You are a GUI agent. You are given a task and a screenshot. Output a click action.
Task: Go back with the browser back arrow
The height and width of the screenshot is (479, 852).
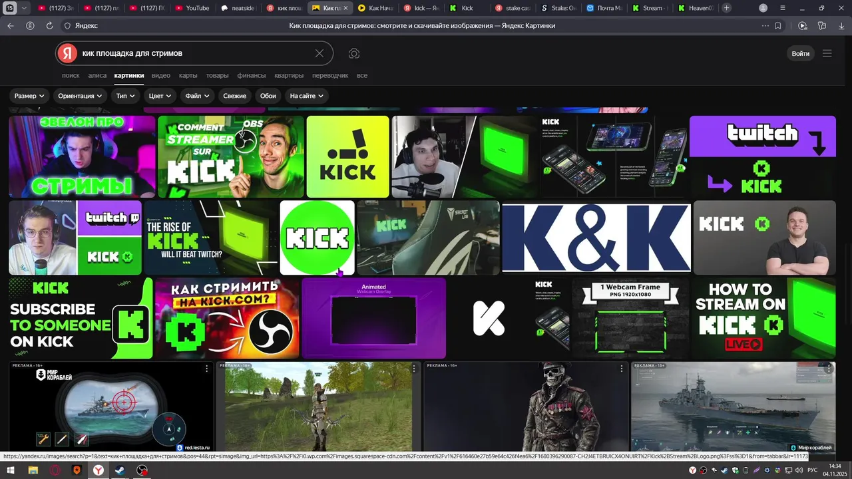(10, 25)
